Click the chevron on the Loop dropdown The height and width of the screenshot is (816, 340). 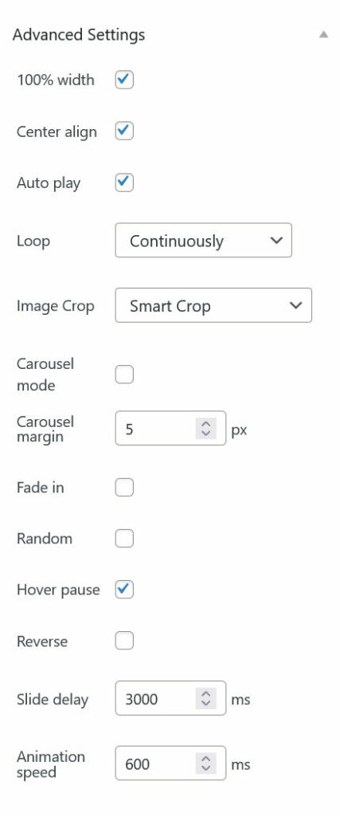(x=276, y=241)
